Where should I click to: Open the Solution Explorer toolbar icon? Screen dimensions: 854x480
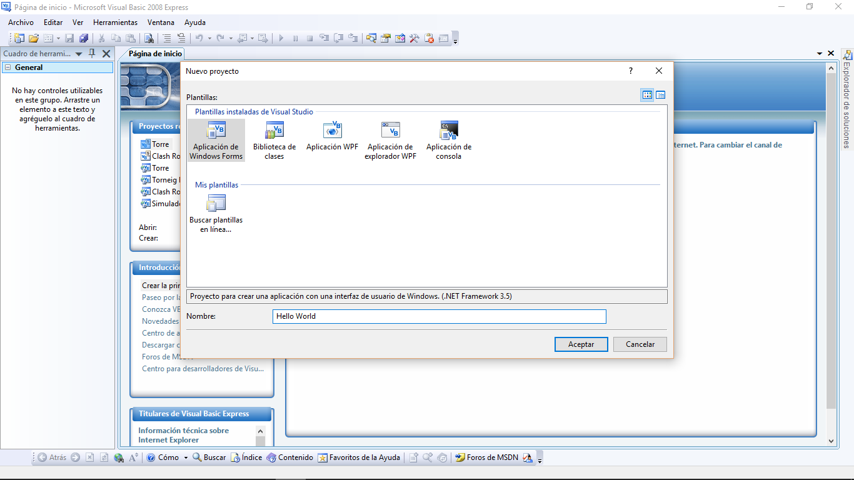[371, 38]
